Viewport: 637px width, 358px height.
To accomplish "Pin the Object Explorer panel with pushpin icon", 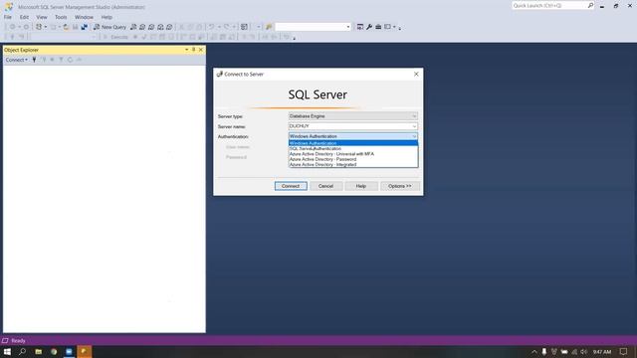I will click(x=193, y=50).
